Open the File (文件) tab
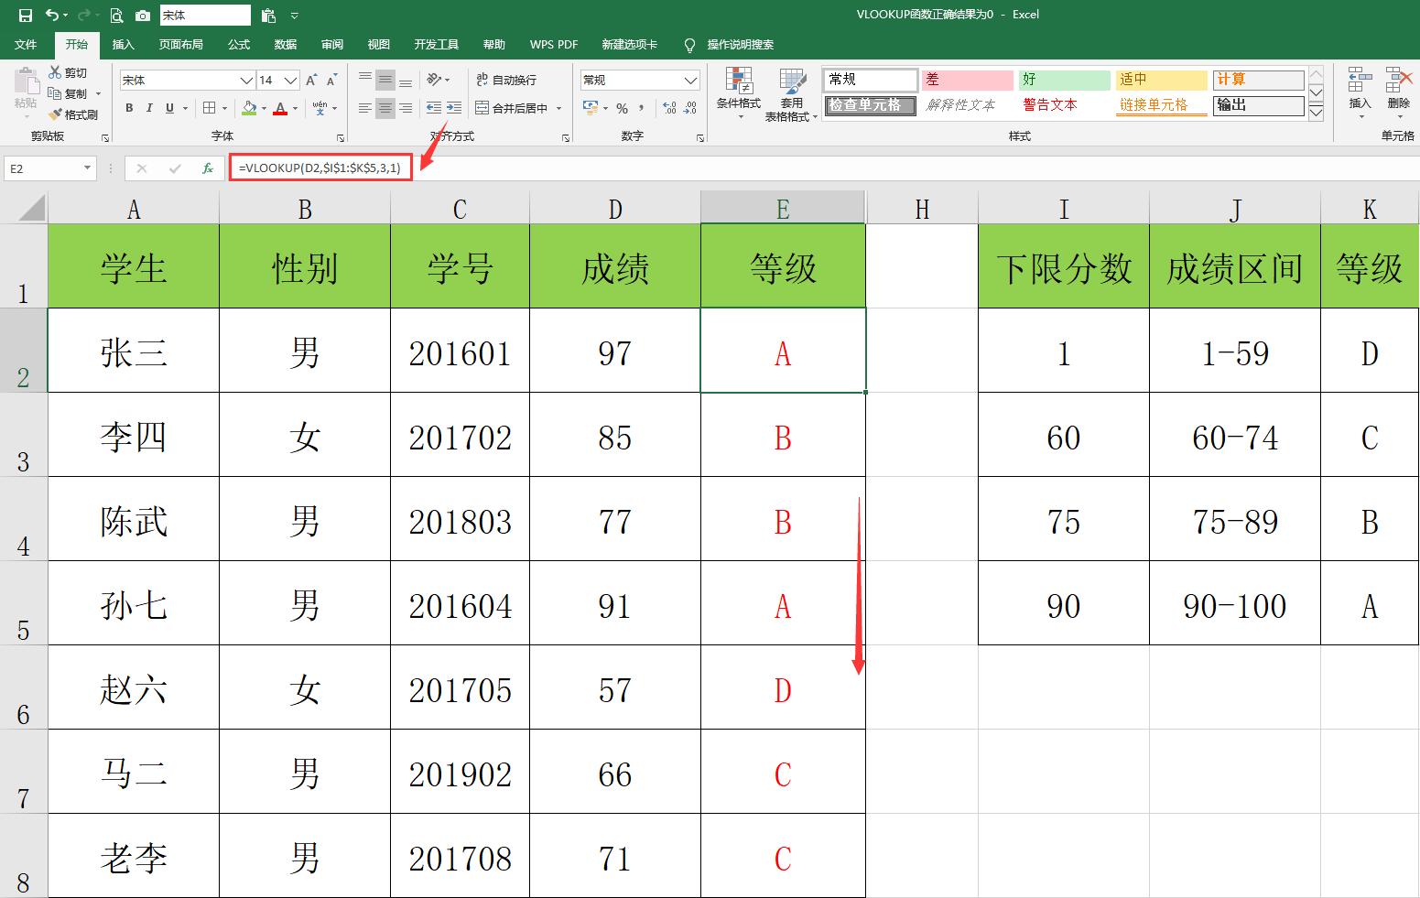 (x=27, y=44)
